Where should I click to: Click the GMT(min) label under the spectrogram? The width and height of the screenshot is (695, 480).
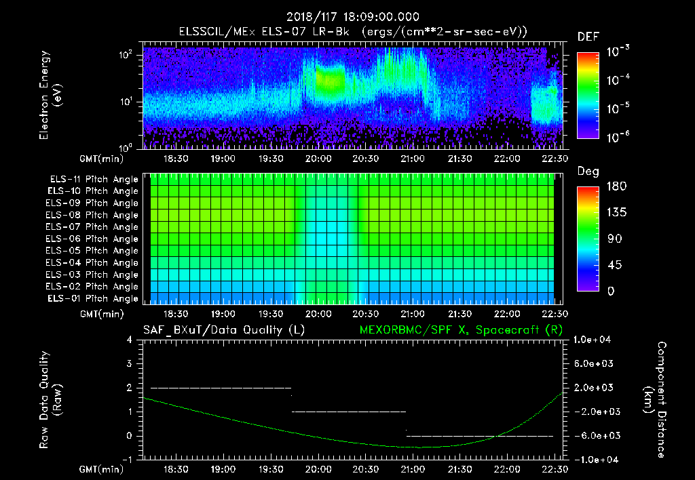pos(102,159)
